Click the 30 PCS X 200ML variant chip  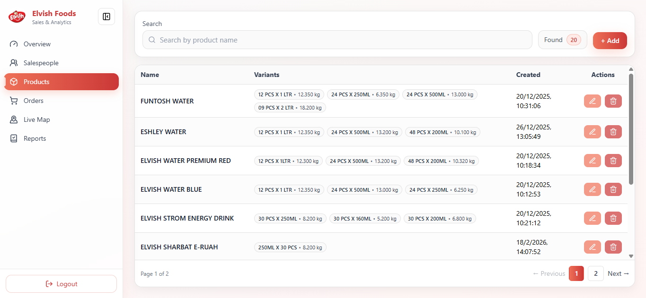click(440, 219)
